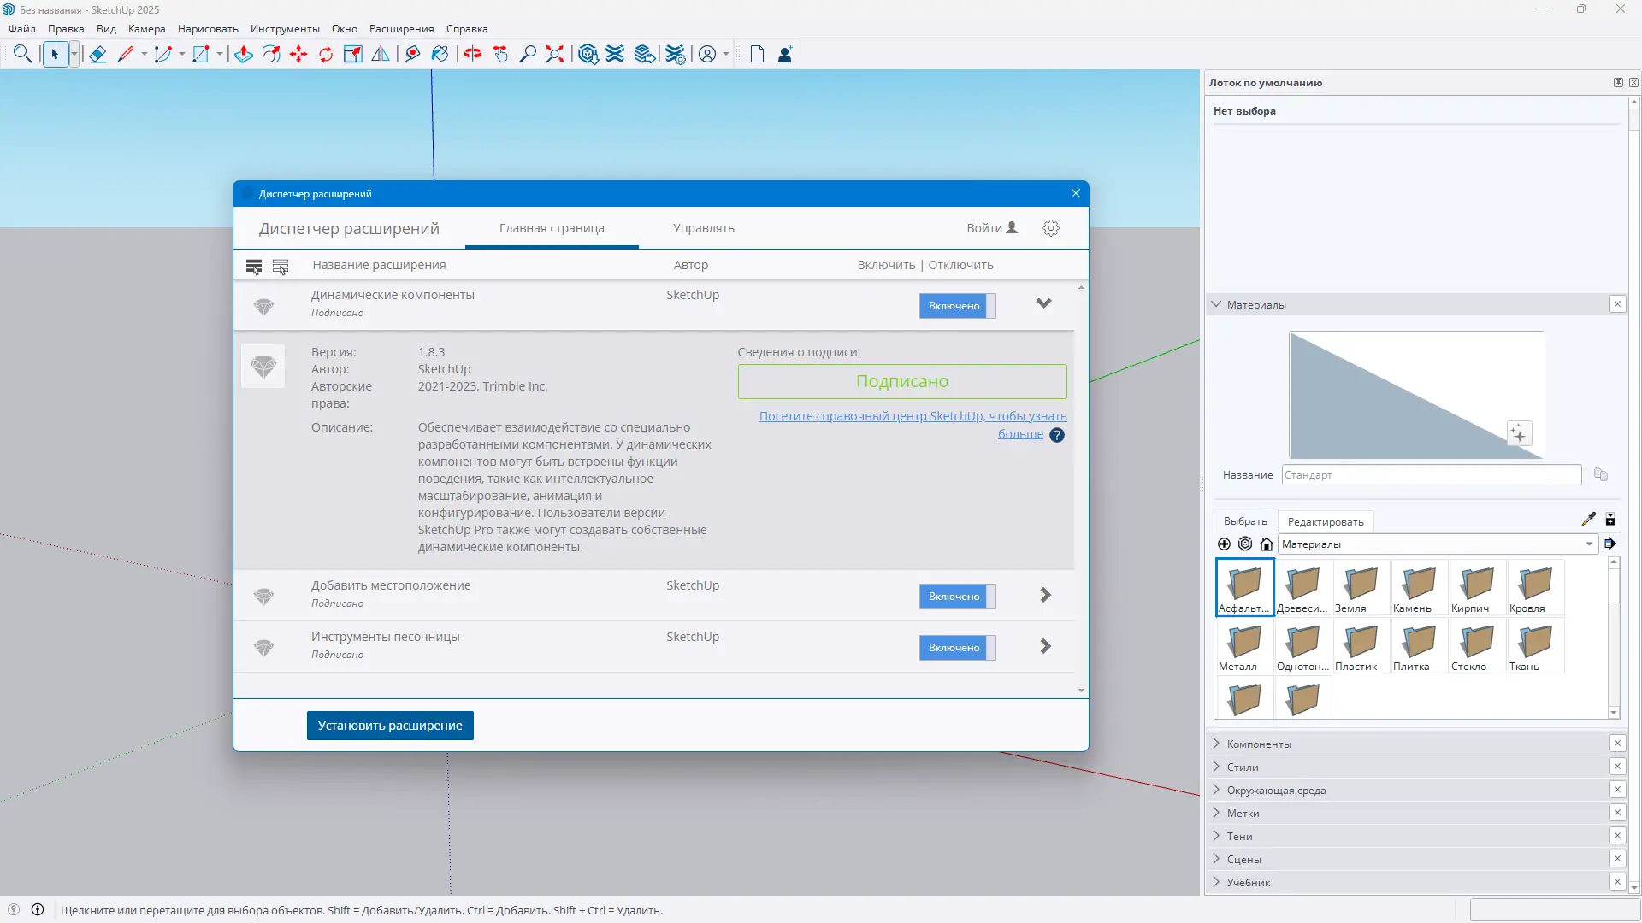This screenshot has height=923, width=1642.
Task: Switch to the Управлять tab
Action: point(703,228)
